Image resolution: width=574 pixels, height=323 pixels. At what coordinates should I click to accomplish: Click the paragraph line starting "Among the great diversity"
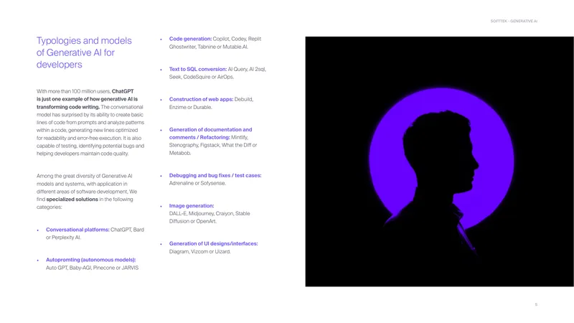click(x=84, y=176)
